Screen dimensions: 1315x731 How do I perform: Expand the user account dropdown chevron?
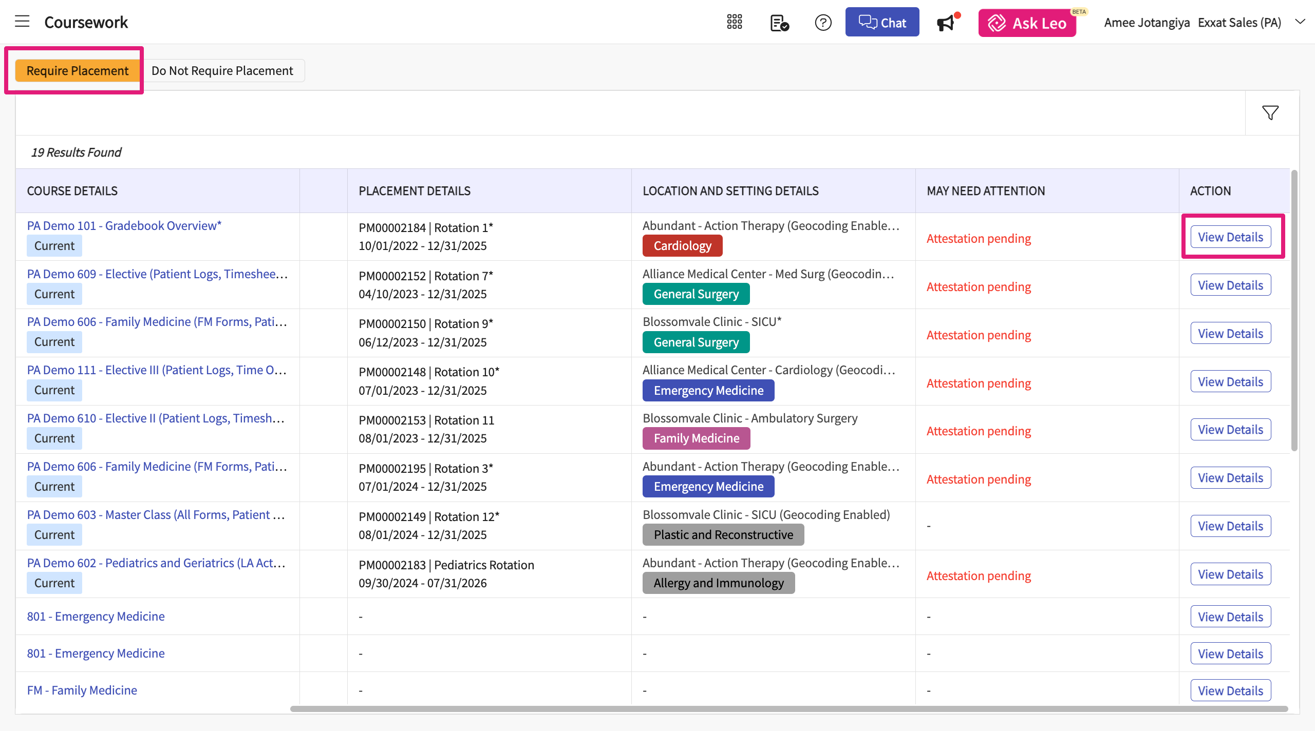[1300, 22]
